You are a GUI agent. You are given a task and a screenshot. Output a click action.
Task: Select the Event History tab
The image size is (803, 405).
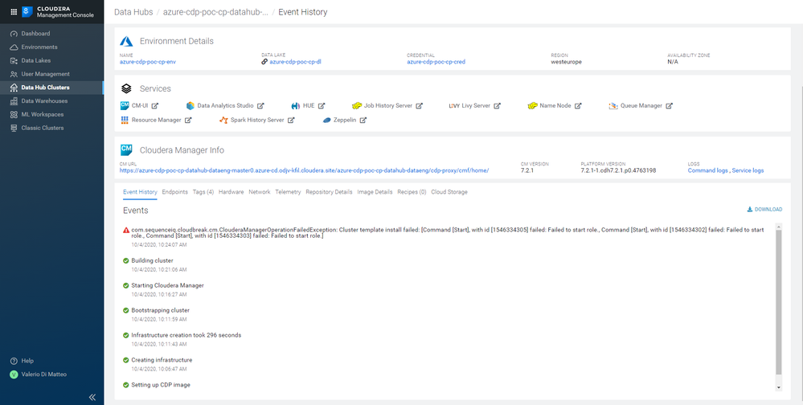tap(140, 193)
